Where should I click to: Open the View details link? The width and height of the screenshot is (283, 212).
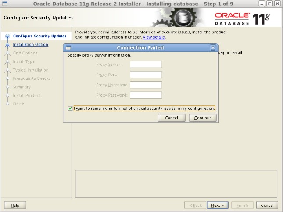[154, 37]
